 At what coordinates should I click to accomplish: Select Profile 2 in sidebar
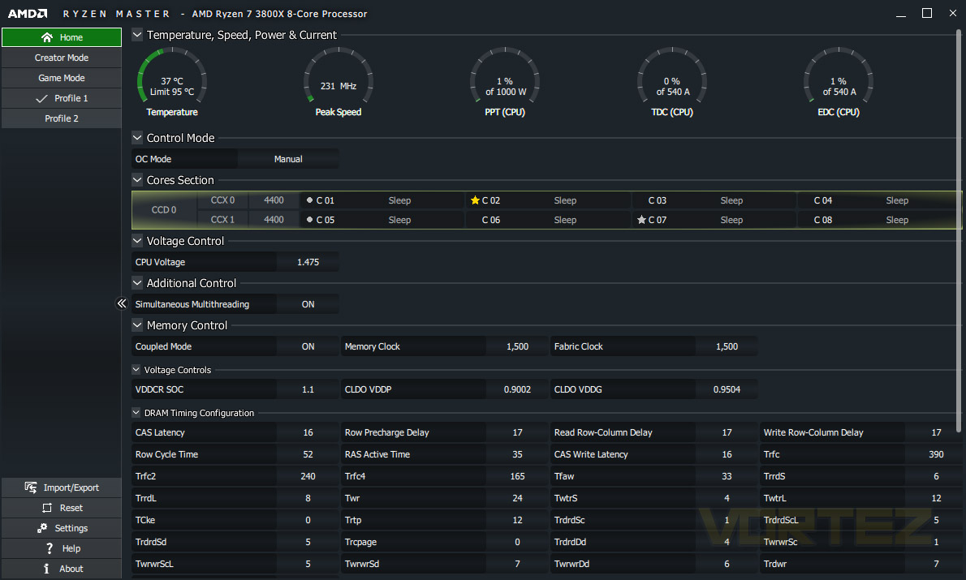[x=62, y=118]
